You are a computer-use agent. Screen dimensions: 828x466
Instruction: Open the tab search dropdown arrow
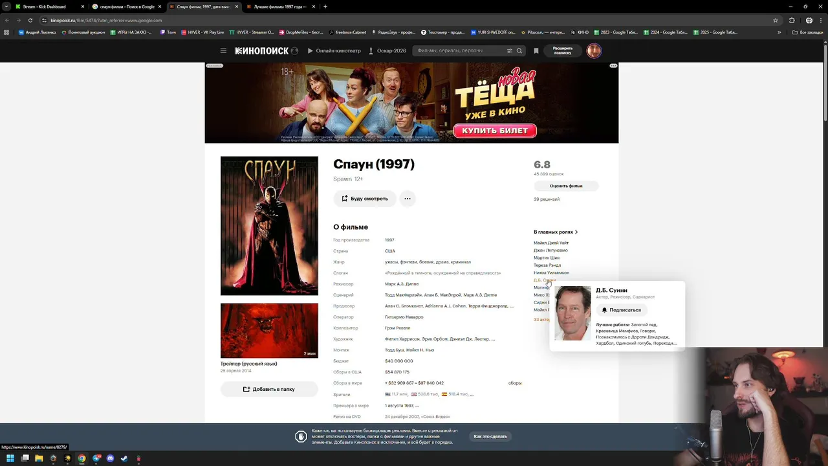coord(6,6)
